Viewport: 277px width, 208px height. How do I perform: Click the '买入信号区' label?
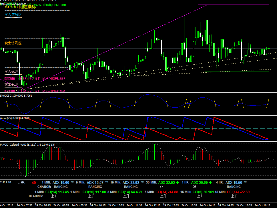[13, 15]
